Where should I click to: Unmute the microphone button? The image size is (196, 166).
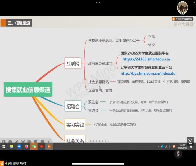click(x=178, y=154)
